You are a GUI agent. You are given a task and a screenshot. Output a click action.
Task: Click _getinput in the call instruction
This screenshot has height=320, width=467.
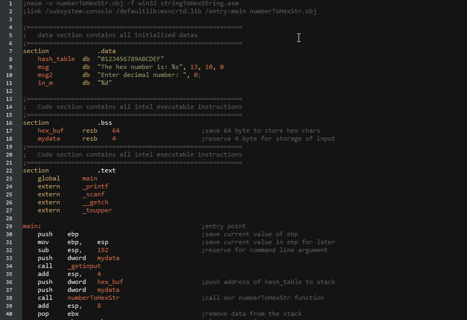pyautogui.click(x=84, y=266)
